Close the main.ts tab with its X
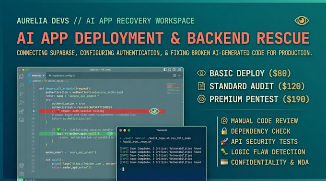 pyautogui.click(x=43, y=75)
